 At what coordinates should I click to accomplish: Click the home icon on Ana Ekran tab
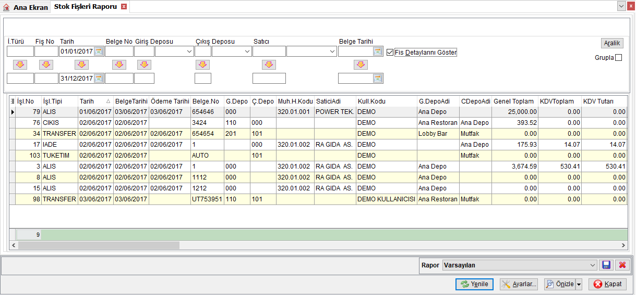tap(7, 7)
